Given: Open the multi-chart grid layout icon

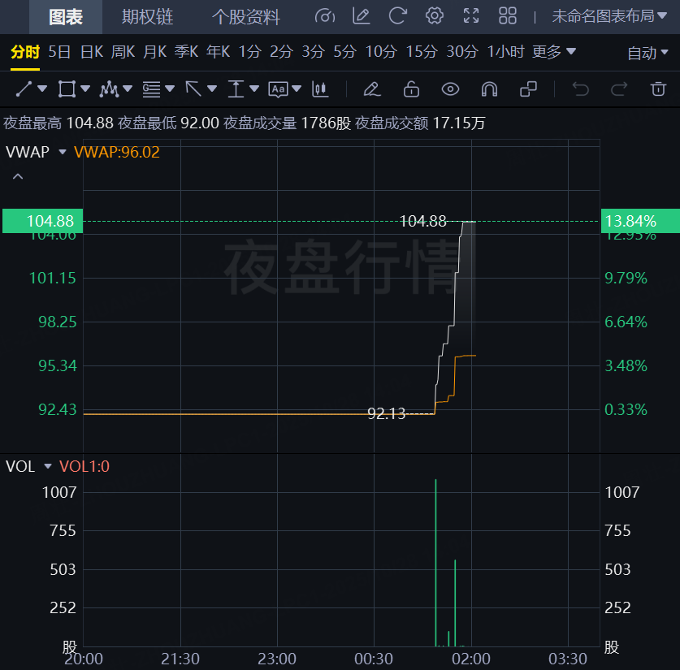Looking at the screenshot, I should (x=508, y=16).
